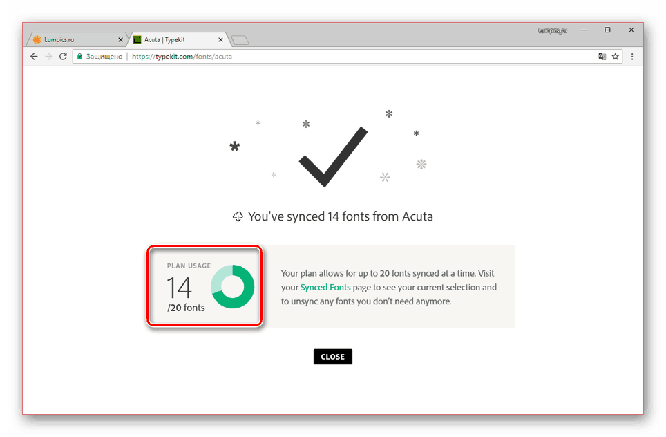
Task: Close the Lumpics.ru tab
Action: (120, 39)
